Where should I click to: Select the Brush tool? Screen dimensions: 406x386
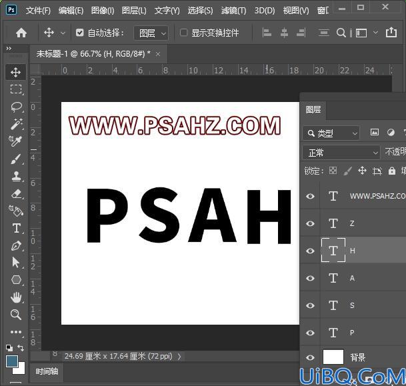(16, 159)
